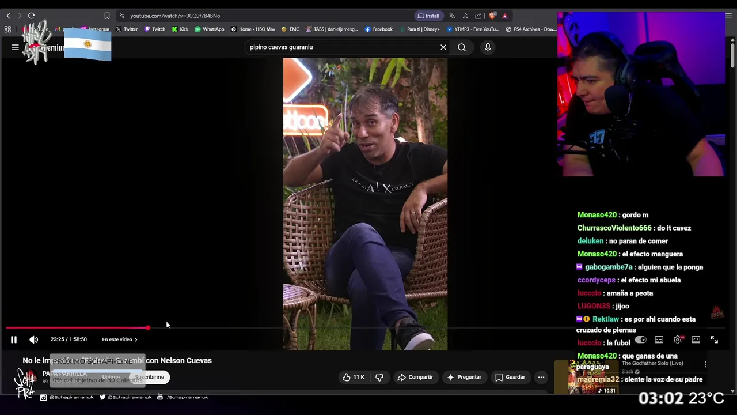Open the YTMP3 bookmark
The width and height of the screenshot is (737, 415).
tap(473, 29)
